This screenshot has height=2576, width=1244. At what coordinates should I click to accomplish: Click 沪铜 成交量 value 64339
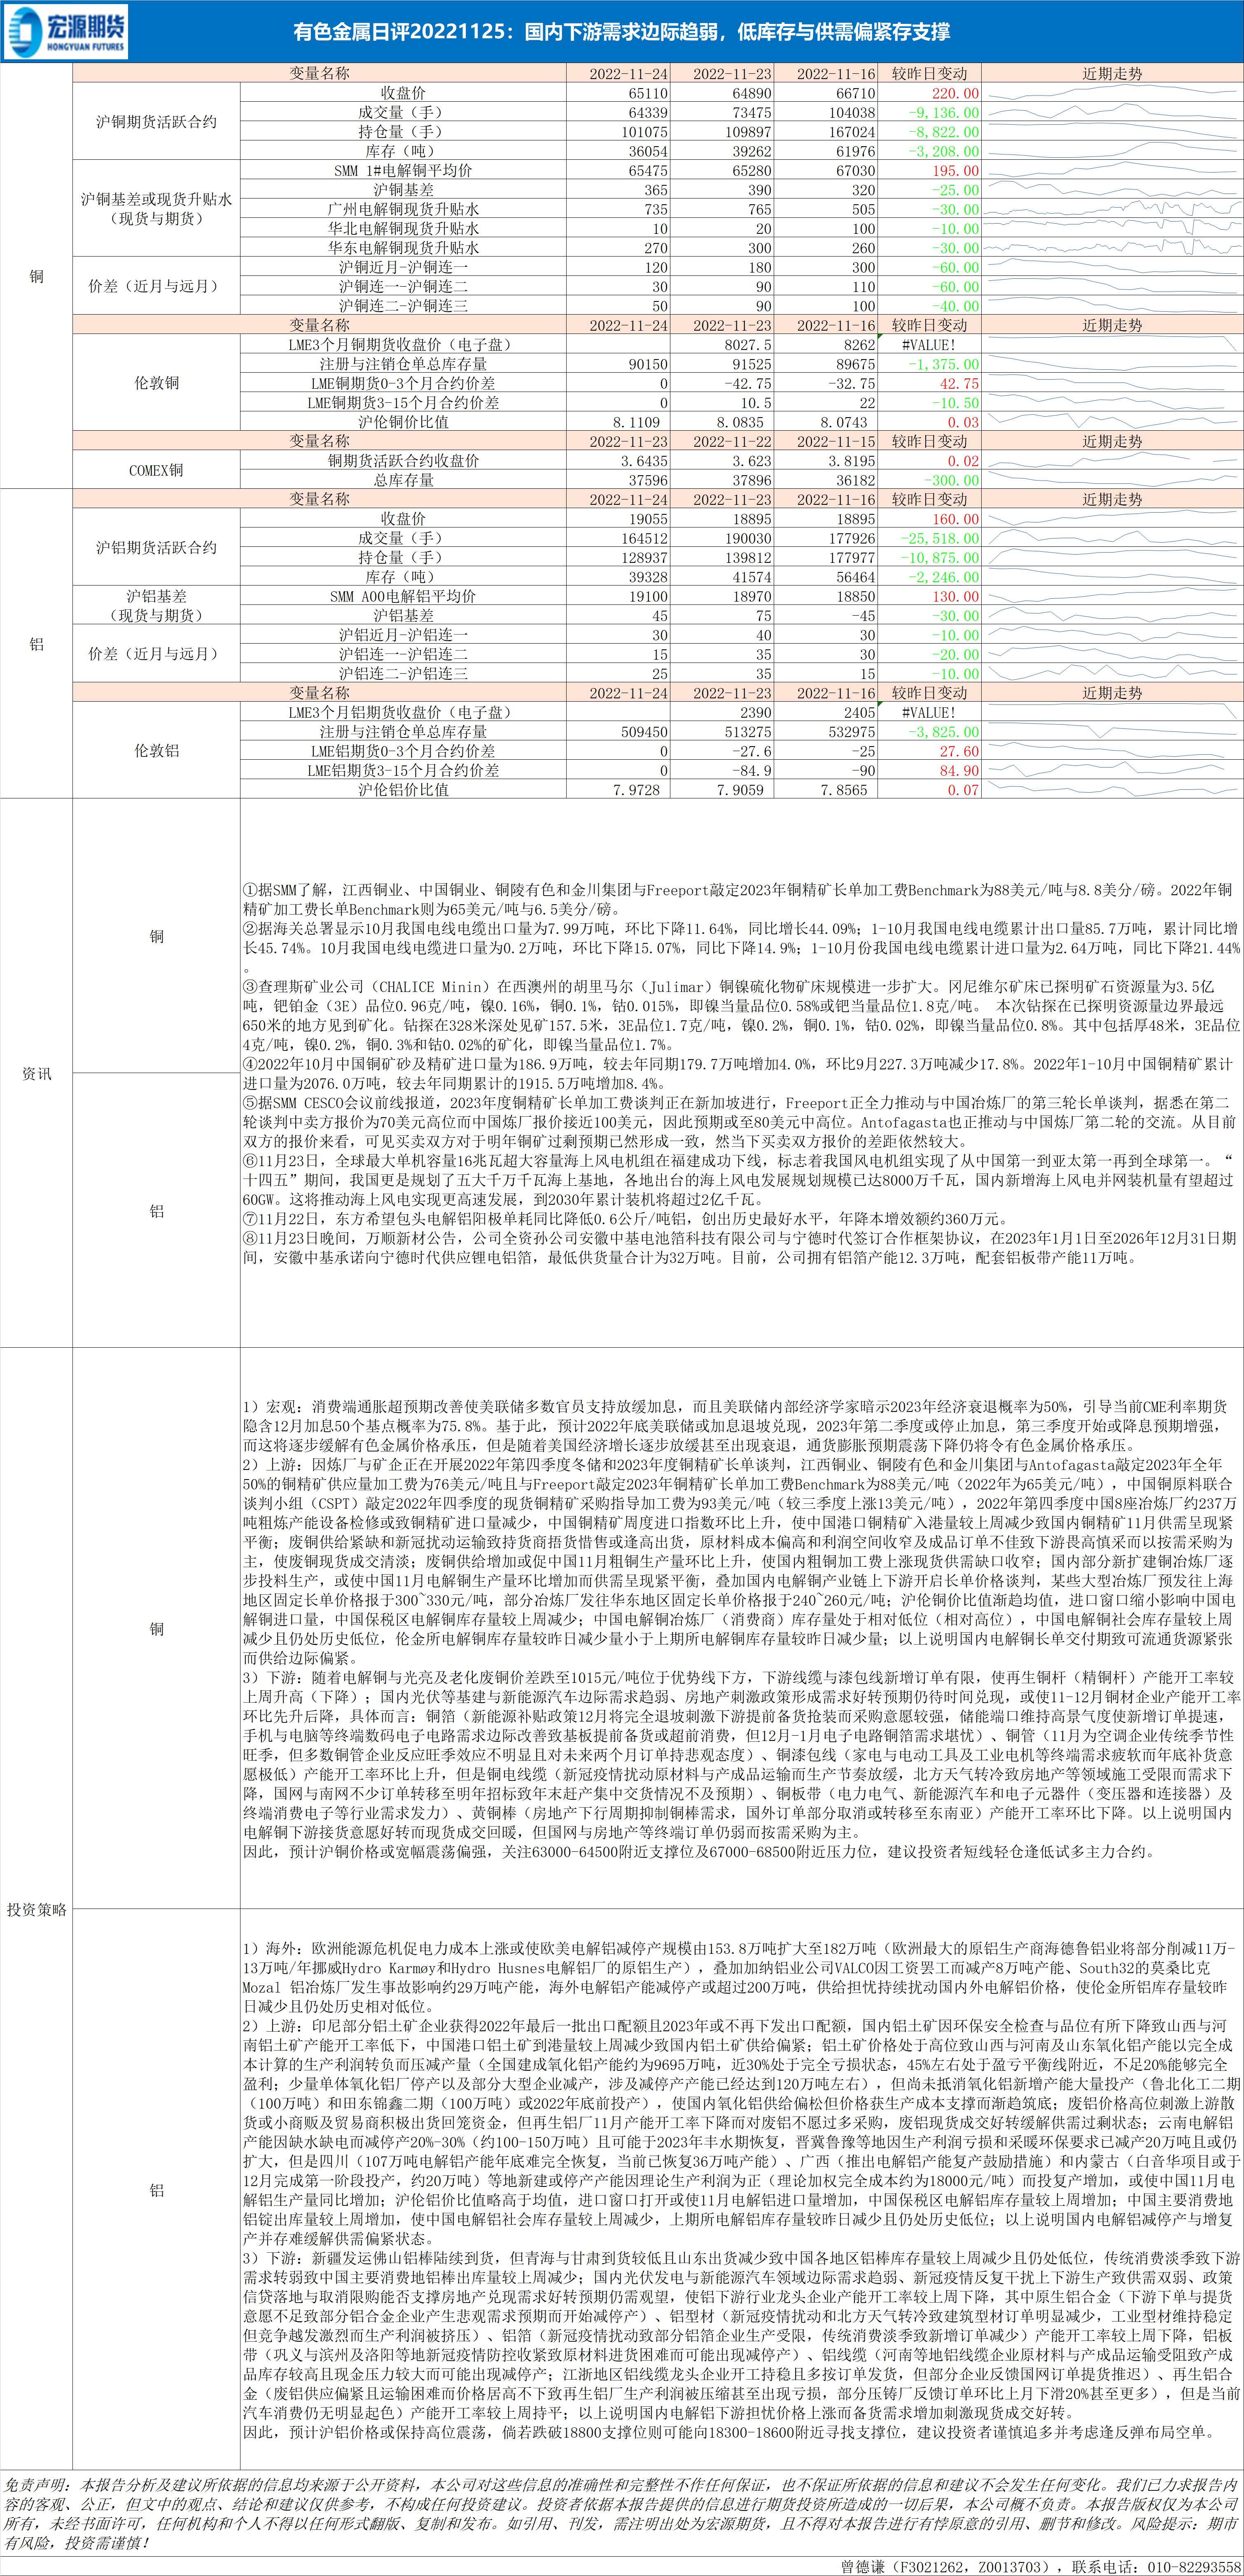coord(648,112)
